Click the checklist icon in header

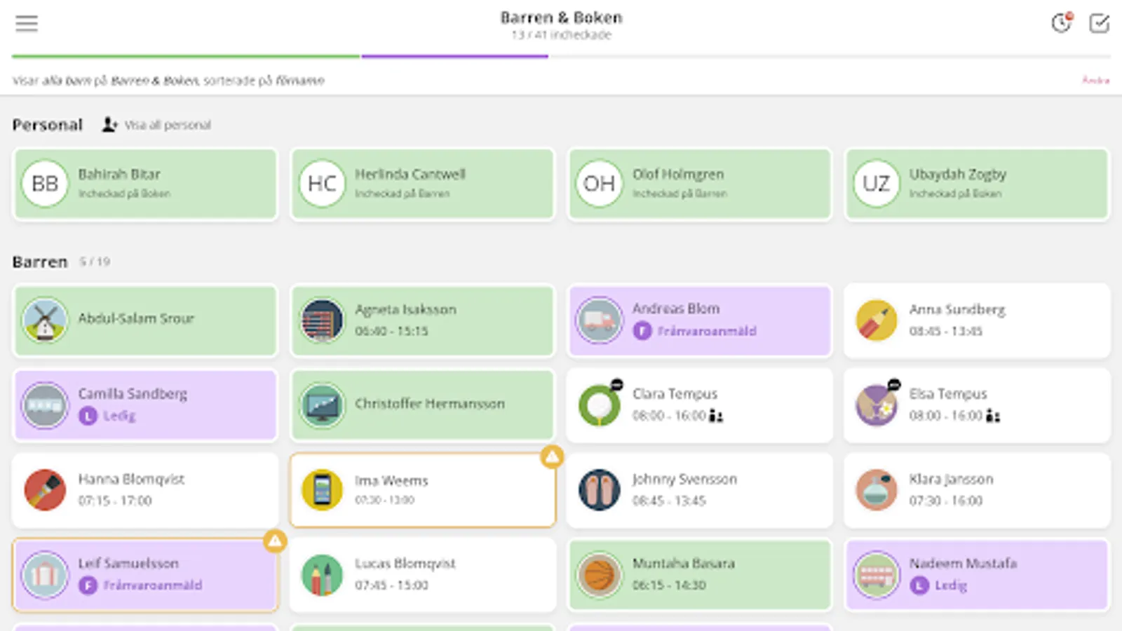[x=1099, y=23]
